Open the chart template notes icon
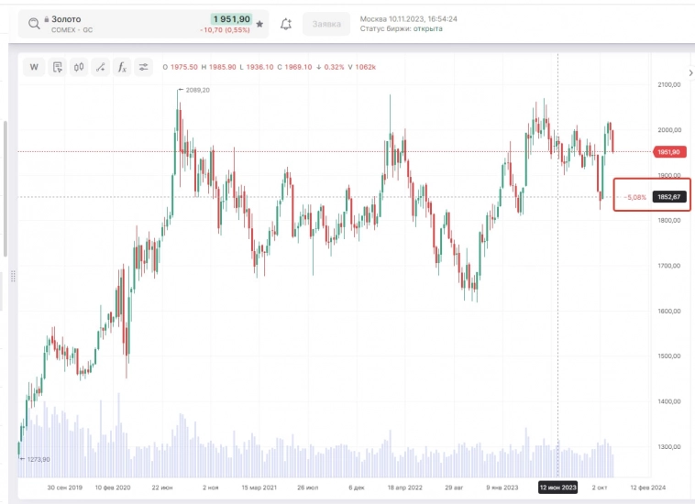The image size is (695, 504). [57, 67]
